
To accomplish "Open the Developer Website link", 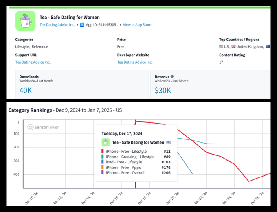I will (x=135, y=62).
